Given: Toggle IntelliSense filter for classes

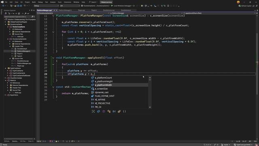Looking at the screenshot, I should click(109, 112).
